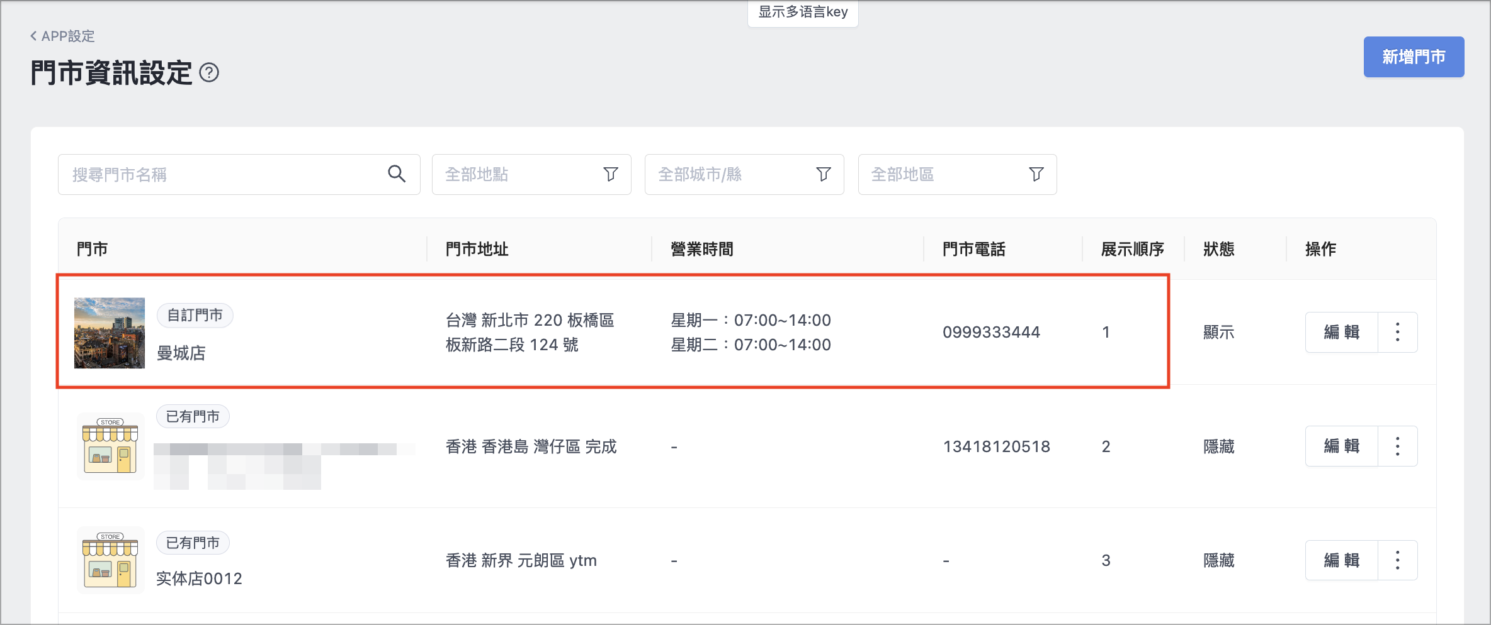Click the store icon in 灣仔區 row

110,446
